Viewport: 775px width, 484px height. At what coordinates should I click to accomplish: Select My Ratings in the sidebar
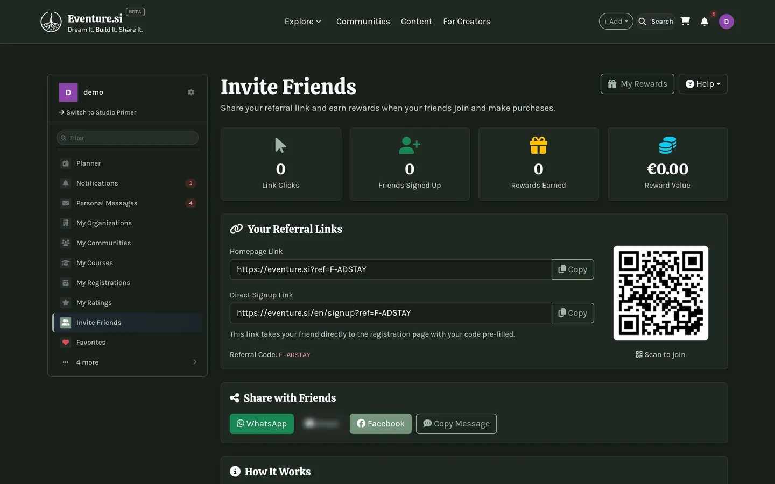[x=128, y=303]
